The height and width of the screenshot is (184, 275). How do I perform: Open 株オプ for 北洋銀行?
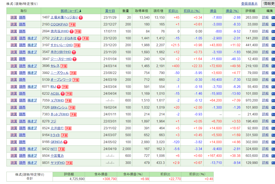tap(32, 128)
